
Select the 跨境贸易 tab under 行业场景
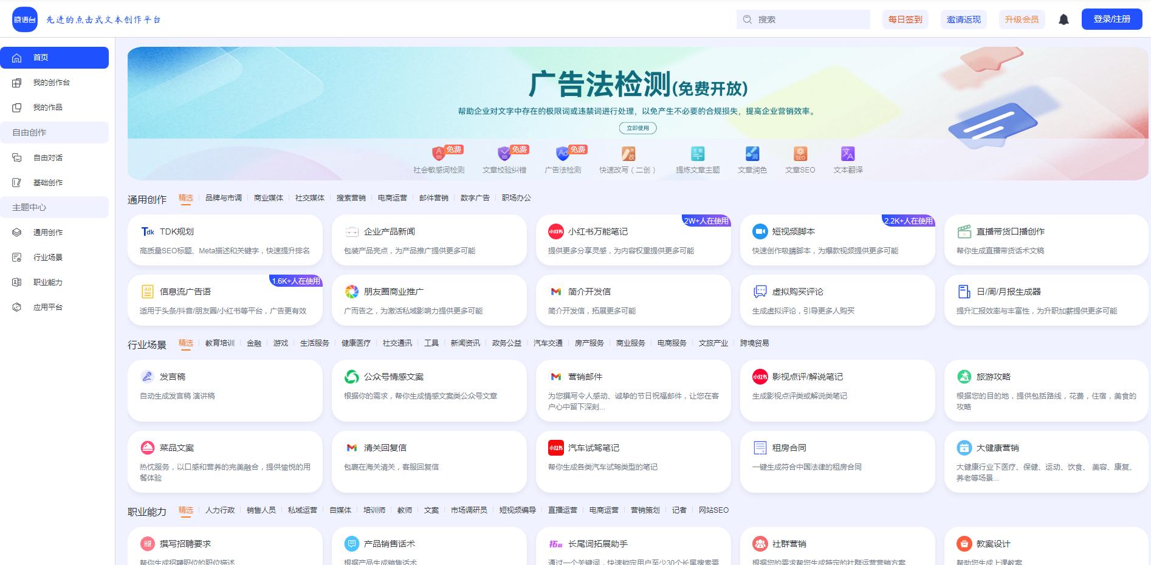[755, 343]
